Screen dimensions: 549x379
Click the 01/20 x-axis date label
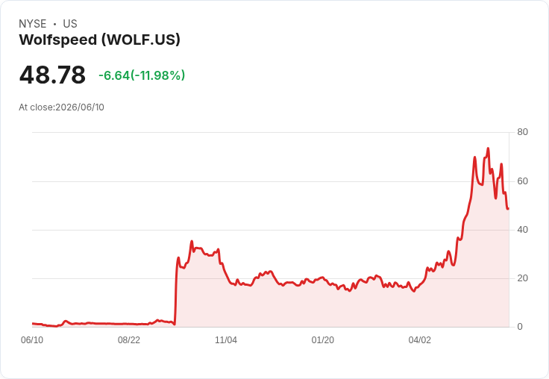pos(322,340)
